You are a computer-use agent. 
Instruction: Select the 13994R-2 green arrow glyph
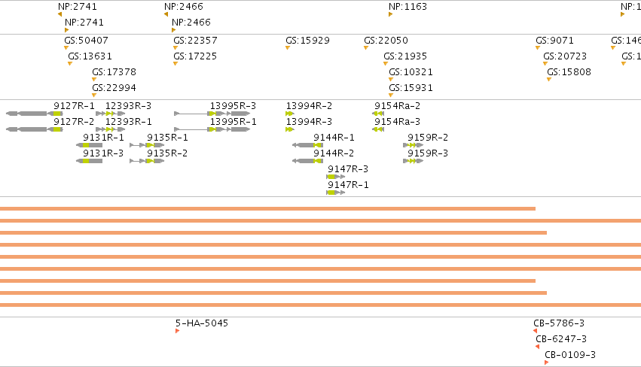point(290,114)
